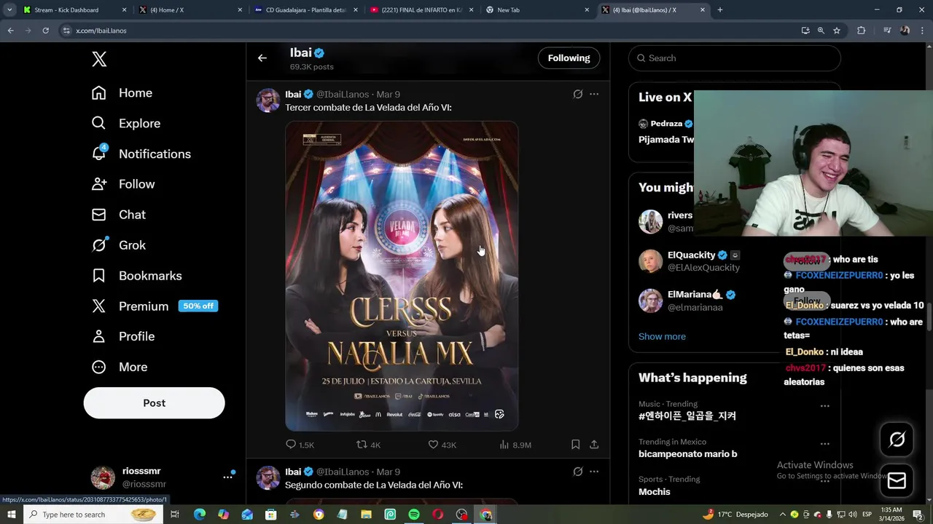Switch to FINAL de INFARTO YouTube tab
The image size is (933, 524).
coord(421,10)
